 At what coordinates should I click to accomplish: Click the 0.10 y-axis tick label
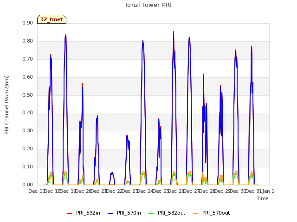27,166
